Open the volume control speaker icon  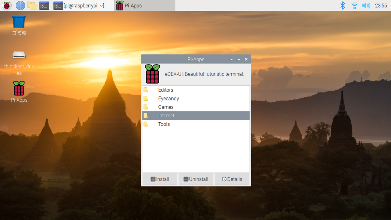(366, 5)
